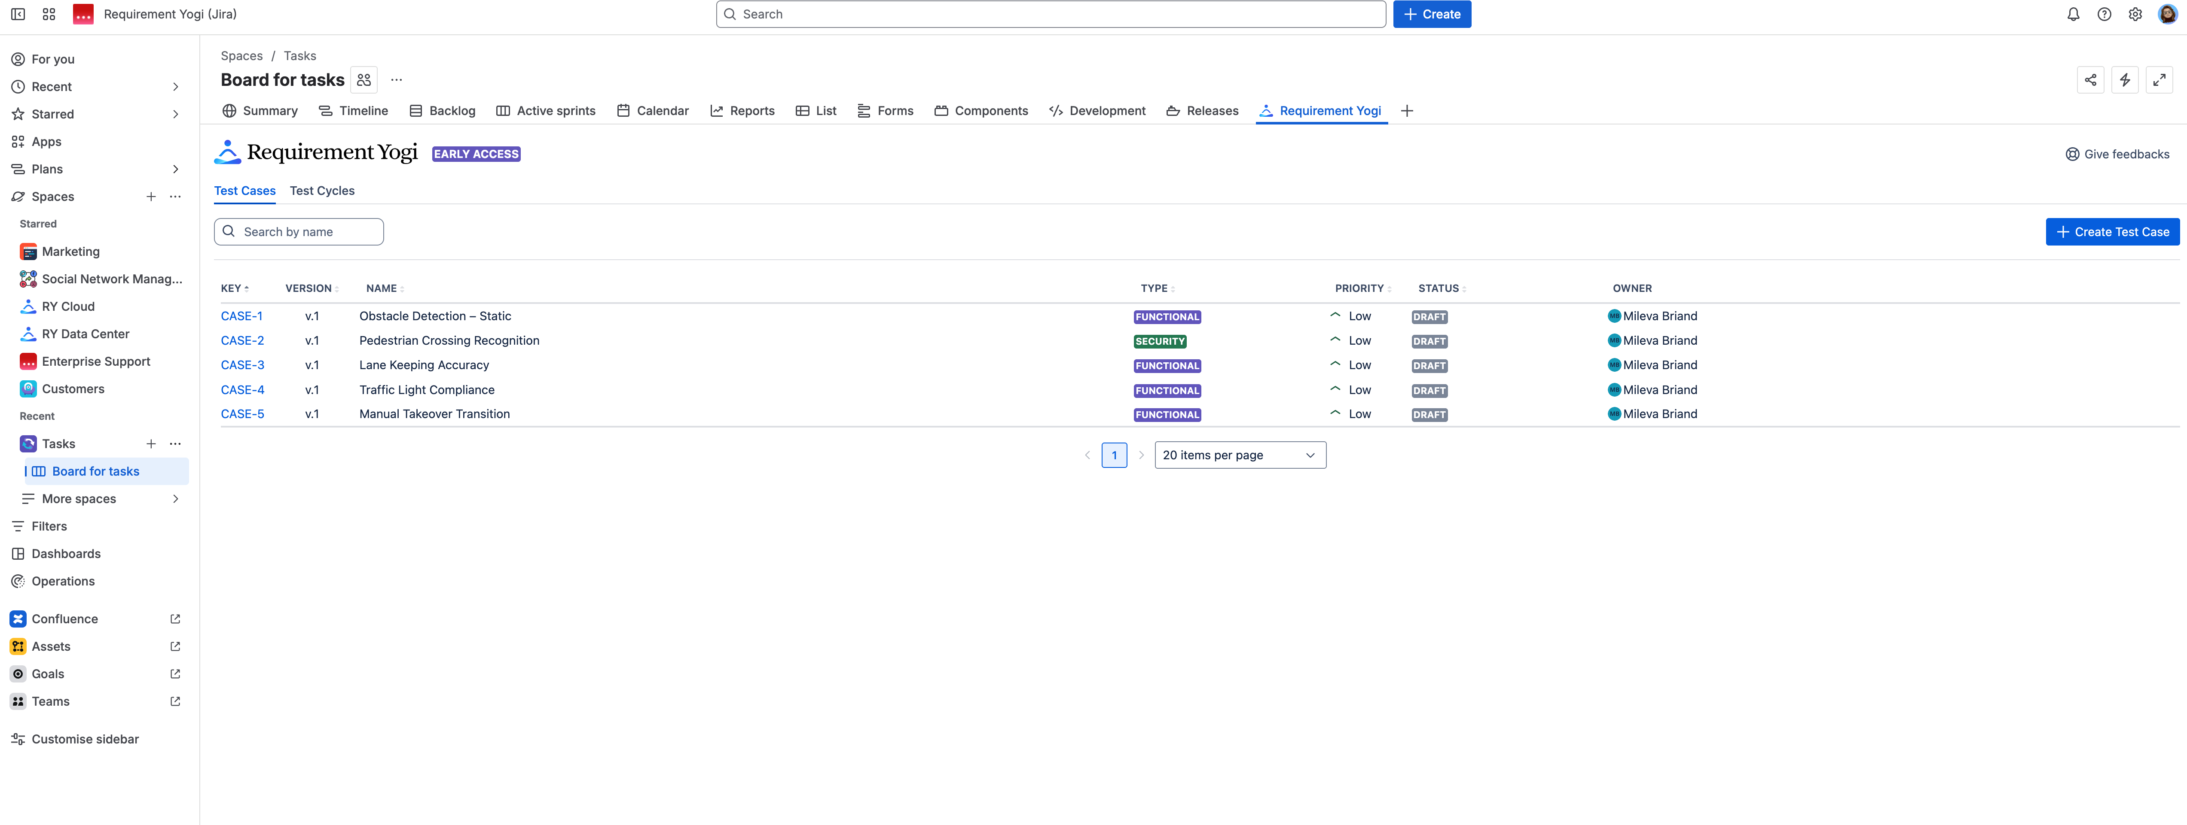The height and width of the screenshot is (825, 2187).
Task: Open the automation lightning bolt icon
Action: click(x=2124, y=80)
